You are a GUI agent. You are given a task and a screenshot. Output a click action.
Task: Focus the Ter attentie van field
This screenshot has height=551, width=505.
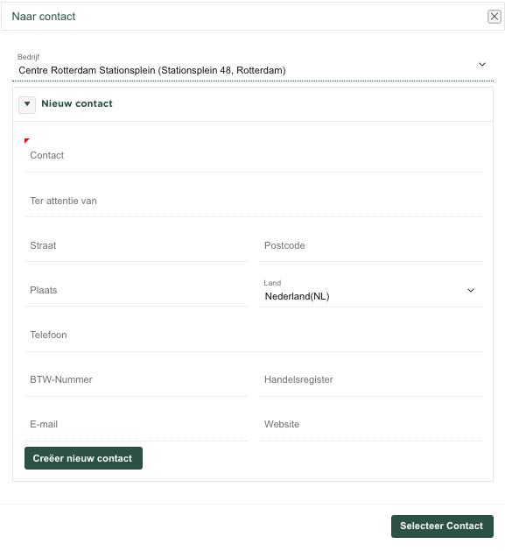tap(253, 201)
